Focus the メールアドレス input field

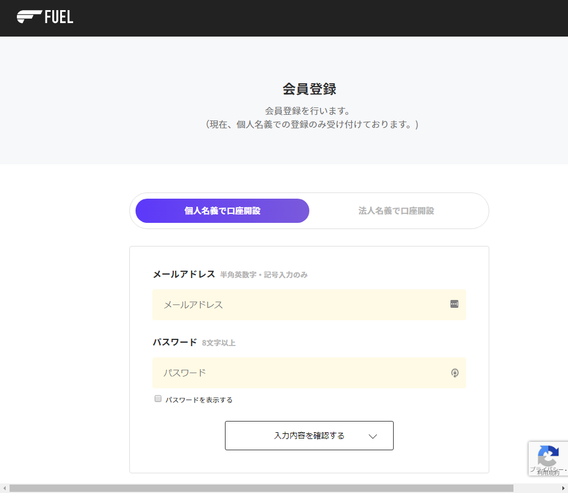point(298,305)
